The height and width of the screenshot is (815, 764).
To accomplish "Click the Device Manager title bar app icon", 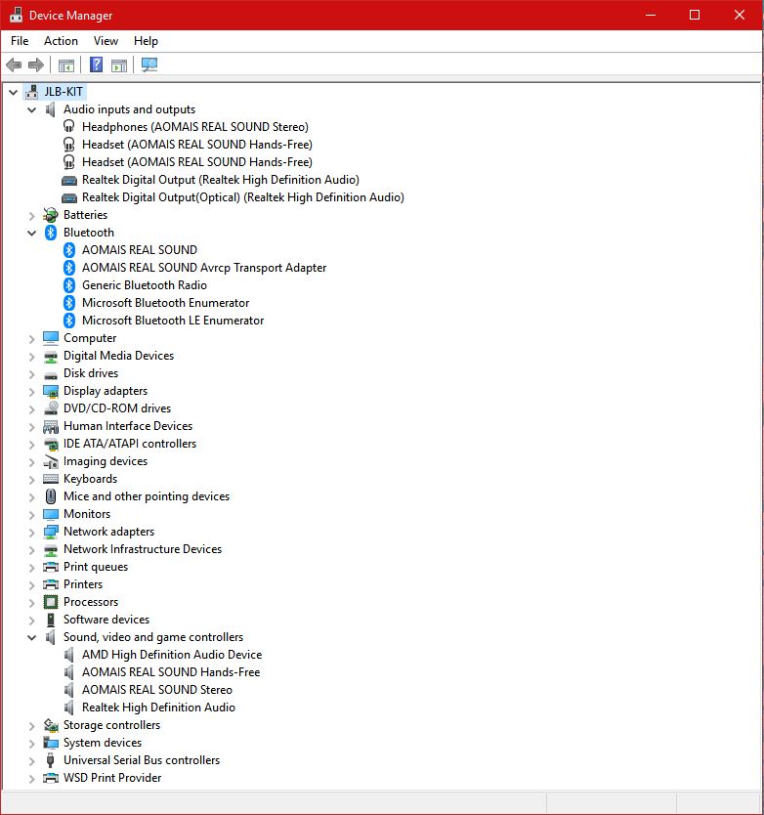I will click(16, 15).
